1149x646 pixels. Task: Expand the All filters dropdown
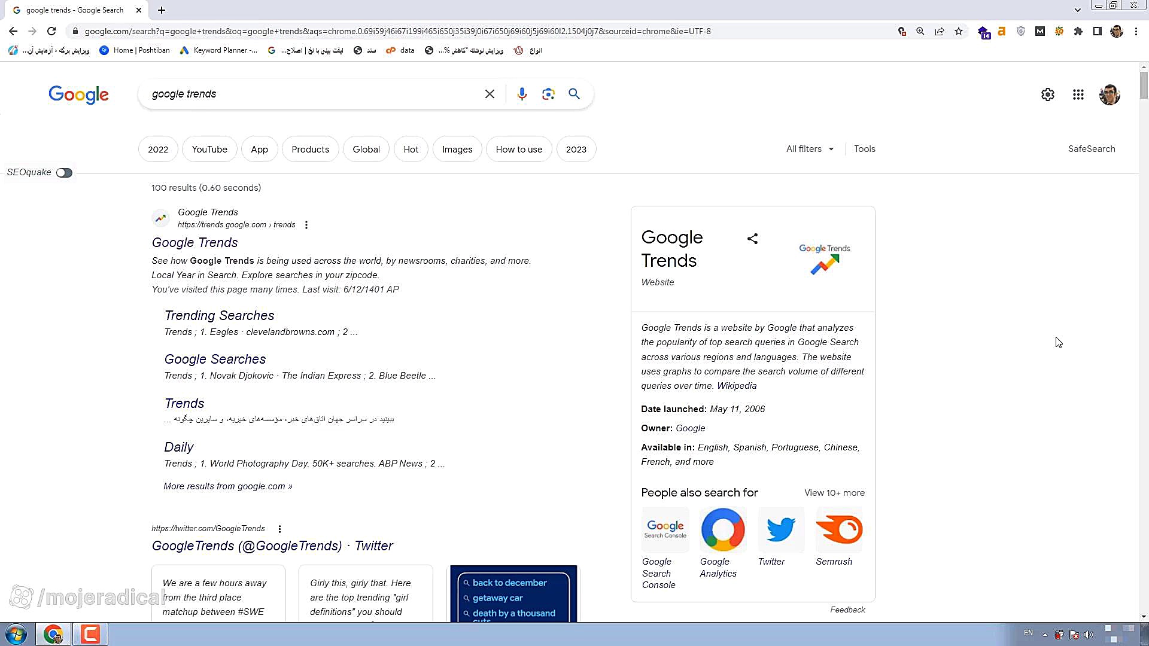coord(810,149)
